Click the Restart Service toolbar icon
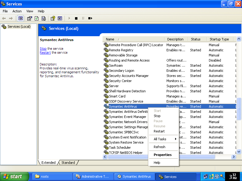 (90, 18)
